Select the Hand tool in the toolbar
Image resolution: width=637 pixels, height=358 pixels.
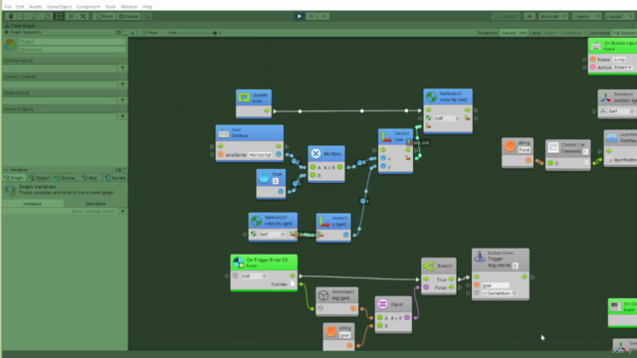pos(11,16)
